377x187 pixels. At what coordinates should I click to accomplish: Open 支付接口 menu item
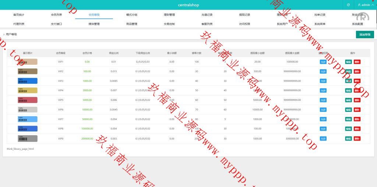[56, 24]
